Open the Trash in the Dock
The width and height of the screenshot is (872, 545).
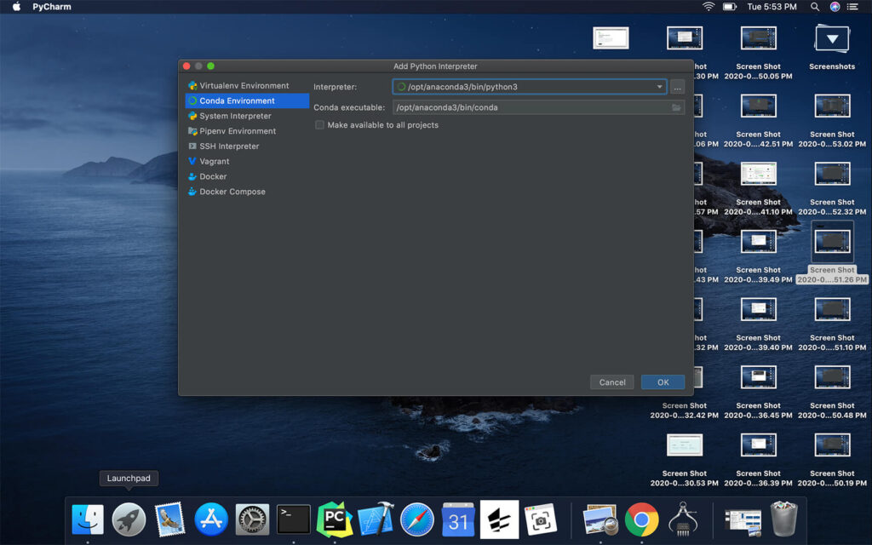click(783, 519)
